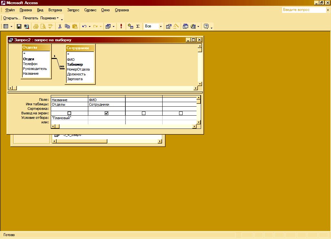Click the Redo arrow icon
This screenshot has width=331, height=239.
[95, 26]
